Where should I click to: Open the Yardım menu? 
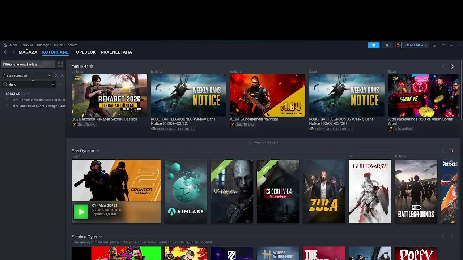point(72,45)
